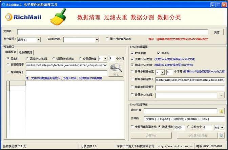Click the http://www.richim.com.cn status bar link
The height and width of the screenshot is (150, 228).
point(175,146)
